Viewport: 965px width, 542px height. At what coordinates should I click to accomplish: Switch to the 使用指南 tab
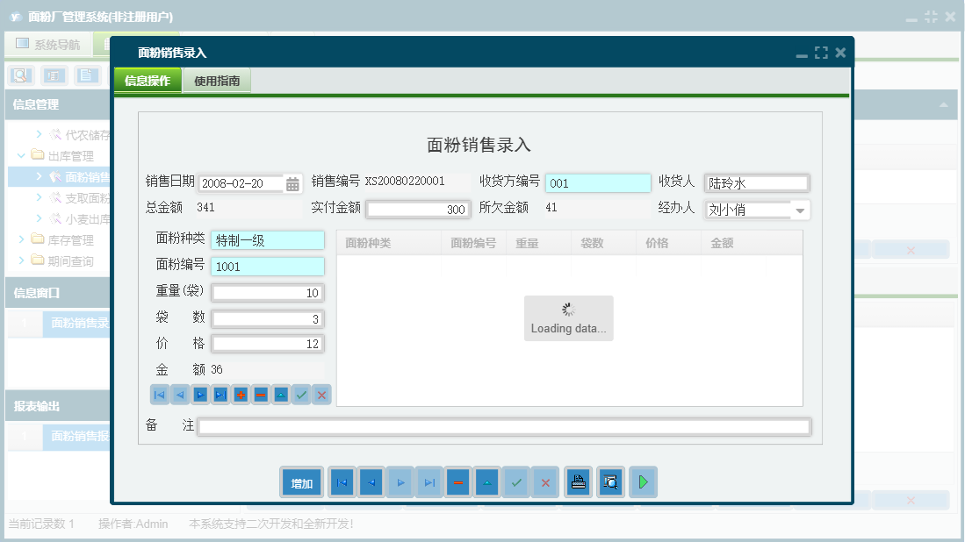(x=216, y=78)
